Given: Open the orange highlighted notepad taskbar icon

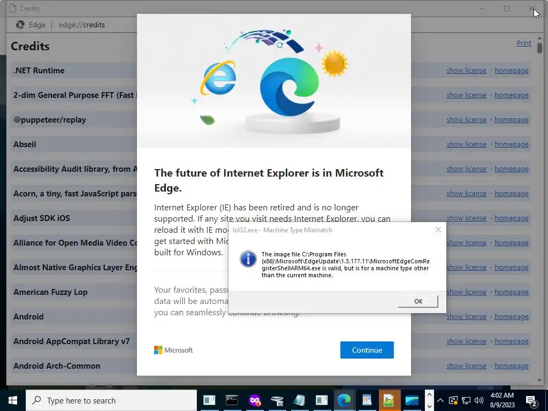Looking at the screenshot, I should (x=389, y=400).
